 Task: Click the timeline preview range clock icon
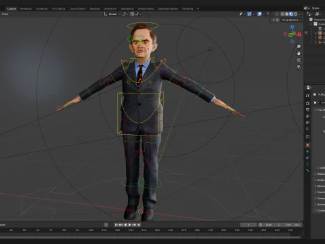coord(260,225)
